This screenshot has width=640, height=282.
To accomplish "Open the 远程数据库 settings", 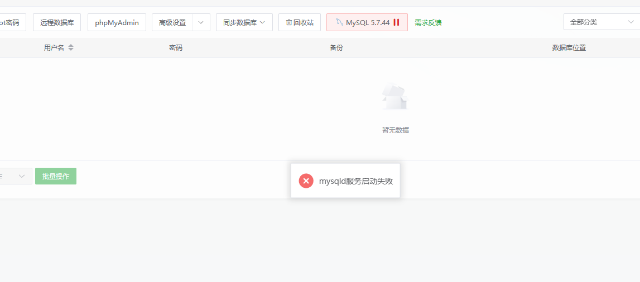I will tap(57, 22).
